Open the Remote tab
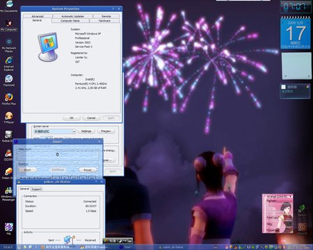This screenshot has height=250, width=313. [106, 16]
